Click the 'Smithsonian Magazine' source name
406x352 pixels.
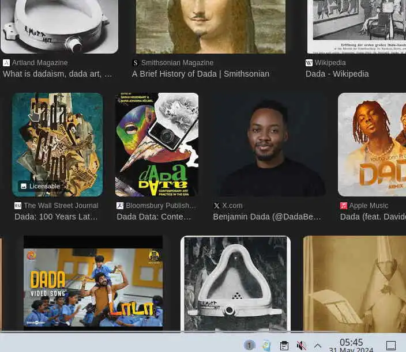point(178,63)
